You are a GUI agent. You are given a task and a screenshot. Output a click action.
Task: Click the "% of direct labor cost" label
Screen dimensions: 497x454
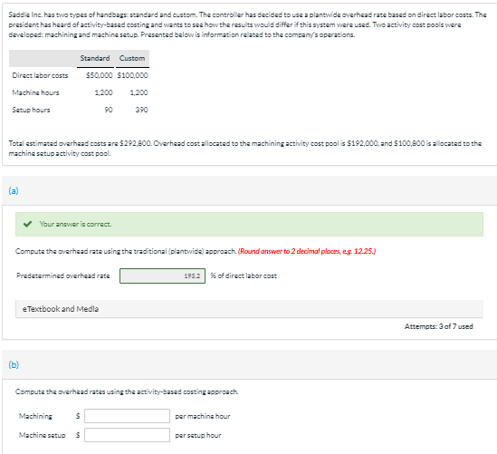(x=244, y=276)
